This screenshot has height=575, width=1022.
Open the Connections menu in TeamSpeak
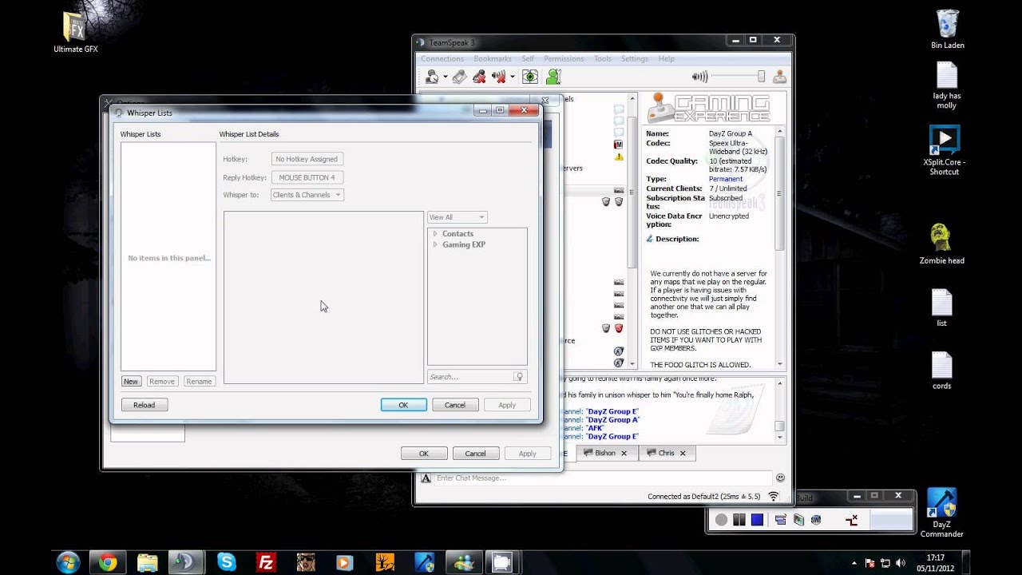(442, 58)
